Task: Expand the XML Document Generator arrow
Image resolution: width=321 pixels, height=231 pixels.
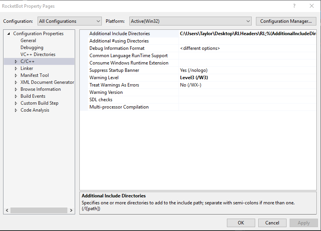Action: 16,82
